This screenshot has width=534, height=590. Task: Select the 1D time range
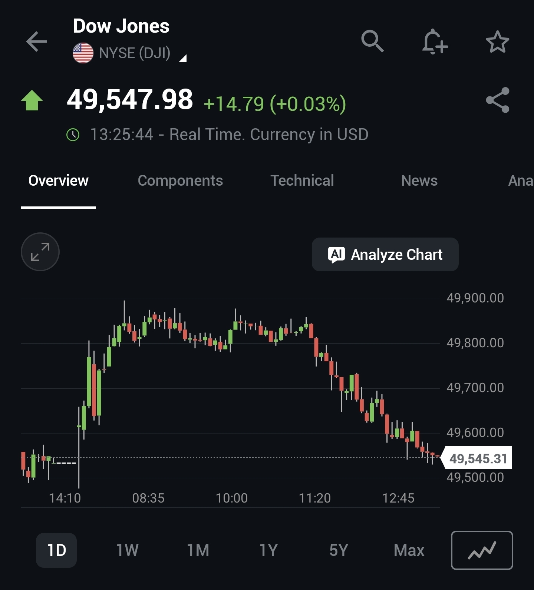click(x=56, y=550)
